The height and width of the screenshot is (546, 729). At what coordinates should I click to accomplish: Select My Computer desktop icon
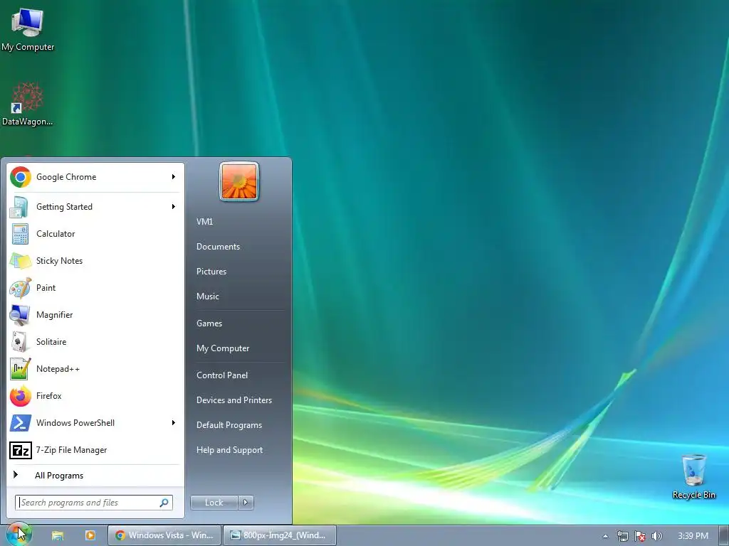coord(28,30)
